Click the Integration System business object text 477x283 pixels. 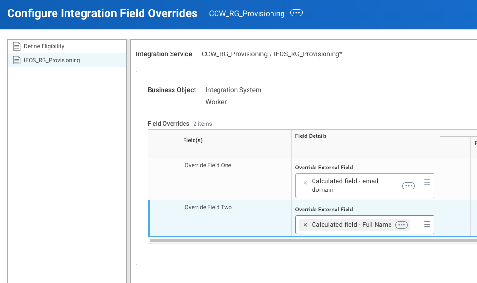[x=233, y=90]
